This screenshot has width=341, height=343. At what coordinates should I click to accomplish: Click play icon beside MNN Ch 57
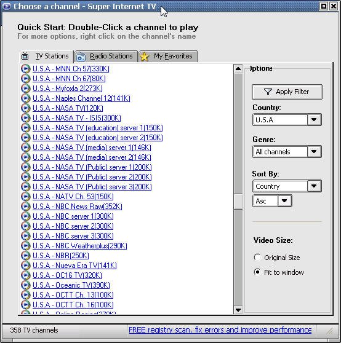25,69
